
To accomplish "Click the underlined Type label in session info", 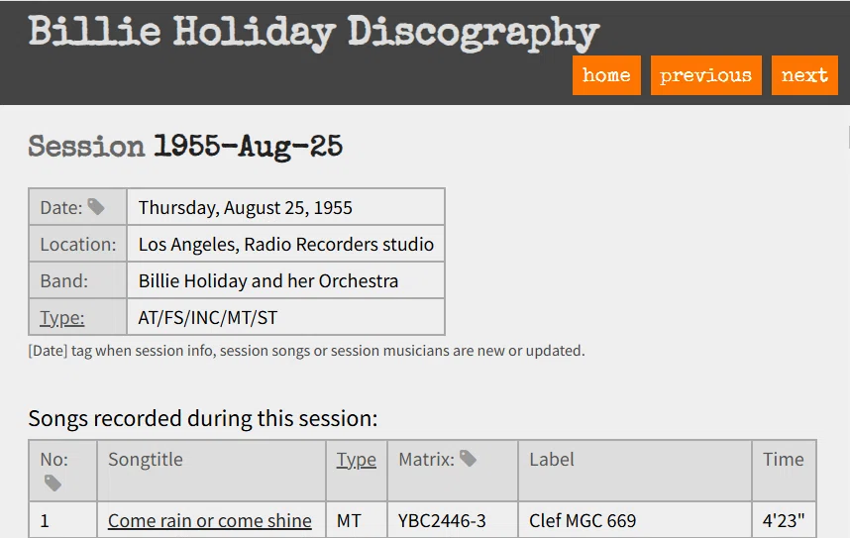I will tap(62, 318).
